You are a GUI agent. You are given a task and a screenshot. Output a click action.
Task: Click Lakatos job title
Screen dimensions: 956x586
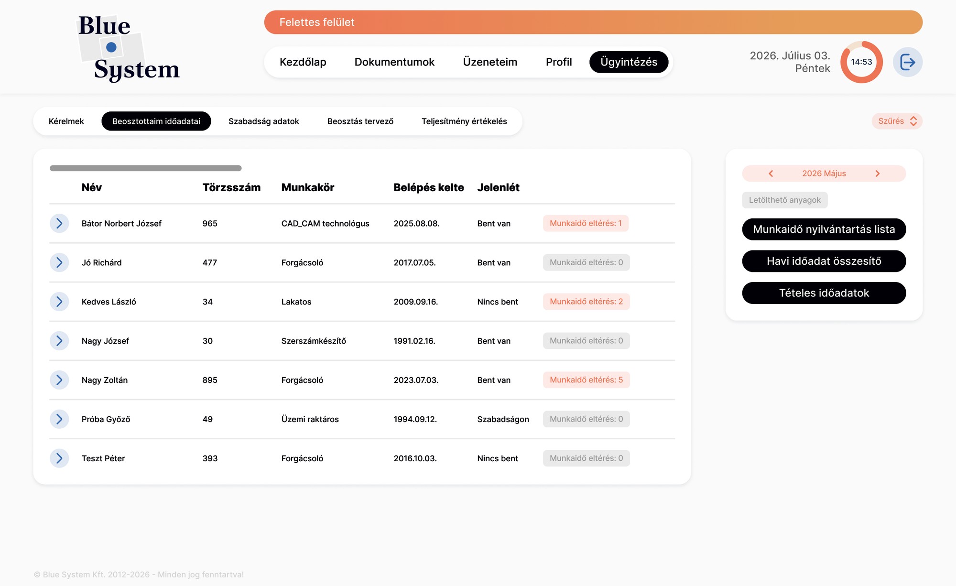click(296, 302)
